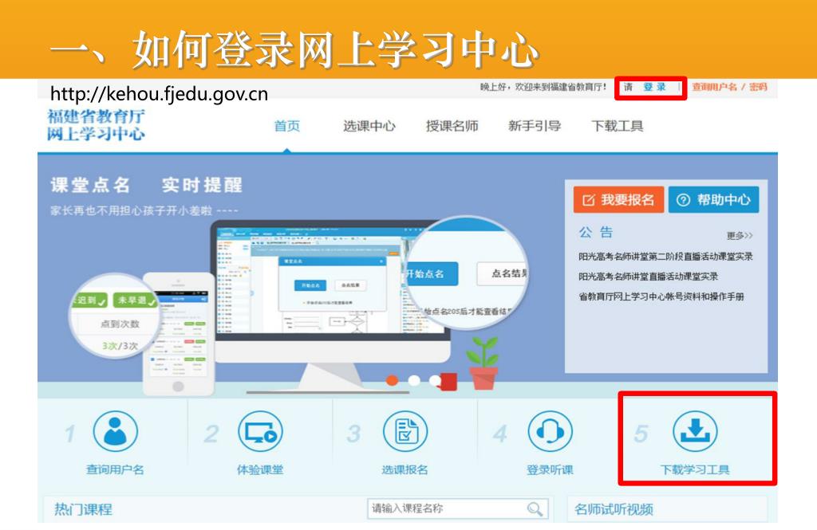
Task: Open 新手引导 navigation item
Action: click(x=535, y=126)
